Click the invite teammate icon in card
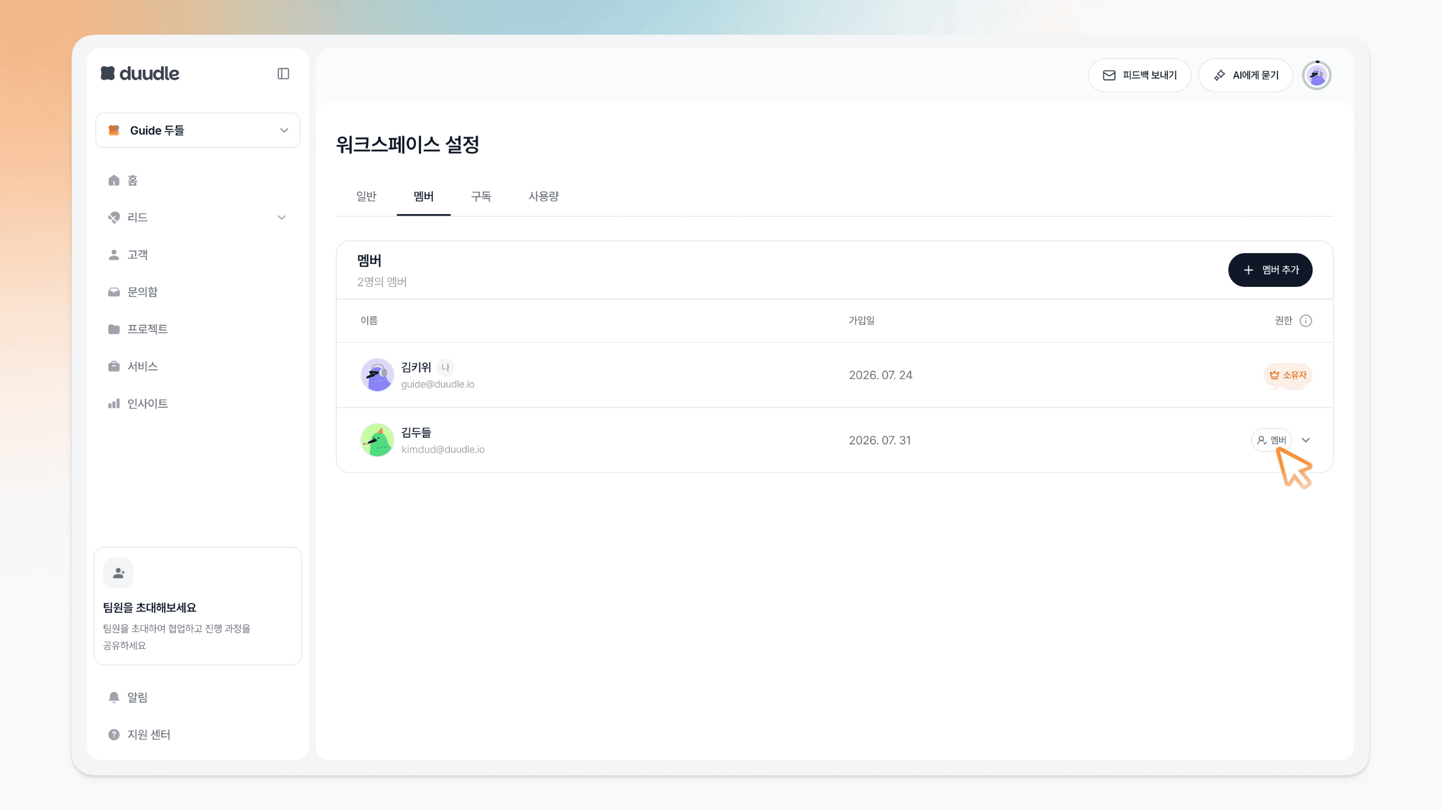The height and width of the screenshot is (810, 1441). [x=118, y=573]
